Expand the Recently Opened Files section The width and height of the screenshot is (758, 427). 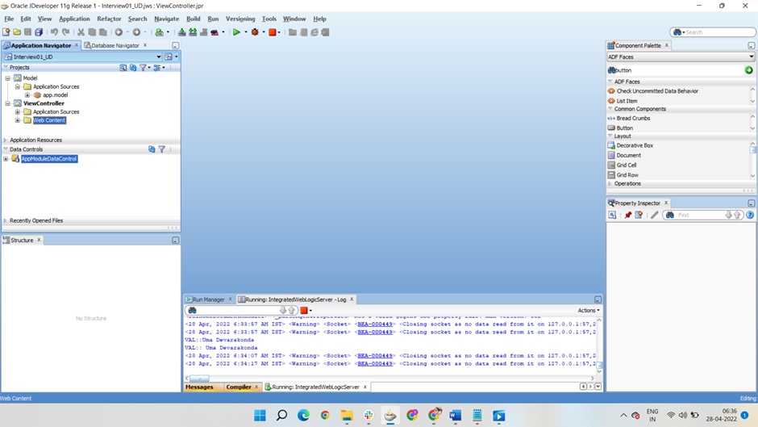pos(6,220)
